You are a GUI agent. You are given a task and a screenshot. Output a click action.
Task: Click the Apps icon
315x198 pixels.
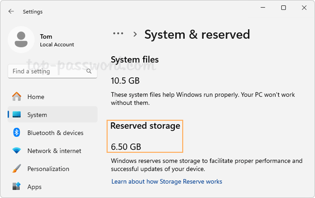[x=16, y=186]
